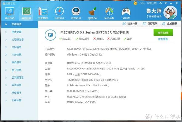This screenshot has width=182, height=122.
Task: Click processor value Core i7-8750H
Action: 89,63
